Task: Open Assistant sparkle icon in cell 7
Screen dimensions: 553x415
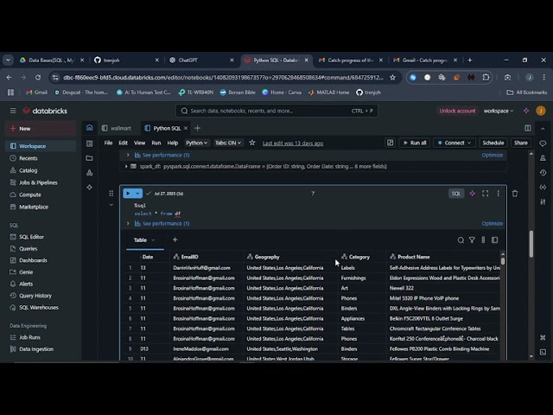Action: coord(473,194)
